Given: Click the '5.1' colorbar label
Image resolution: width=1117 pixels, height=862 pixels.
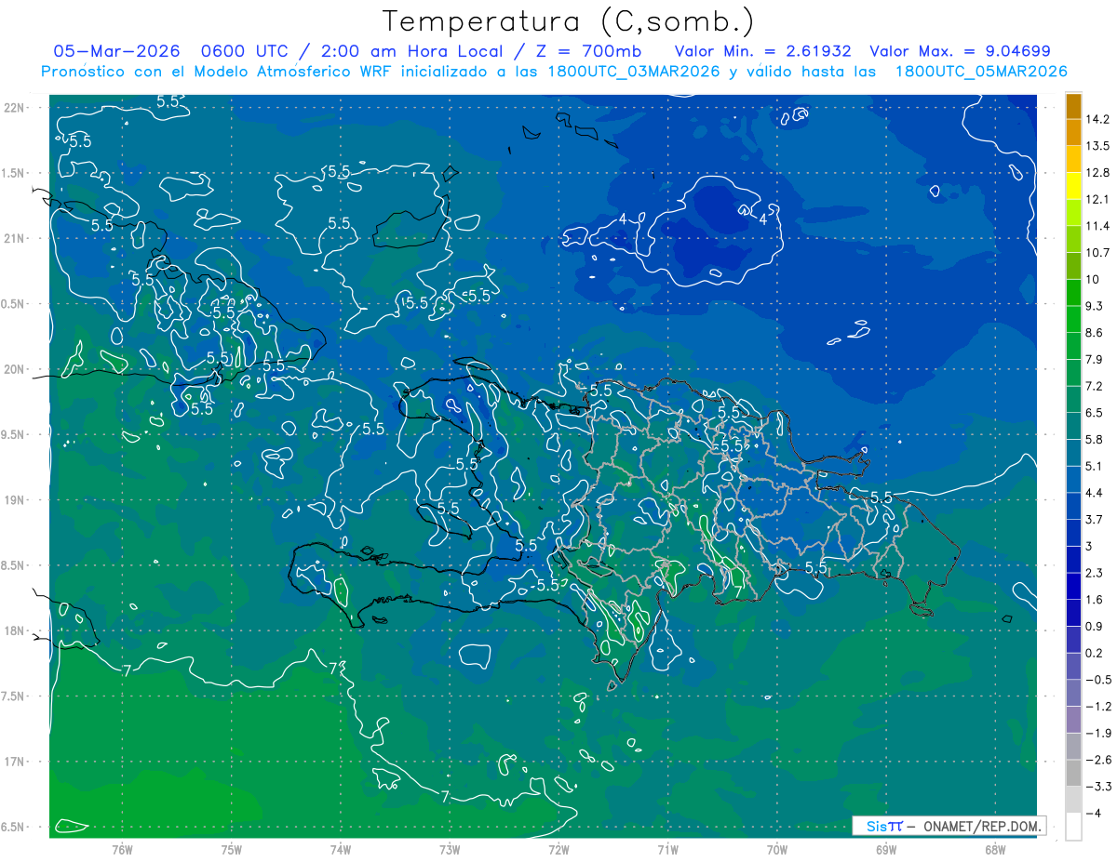Looking at the screenshot, I should pos(1096,466).
